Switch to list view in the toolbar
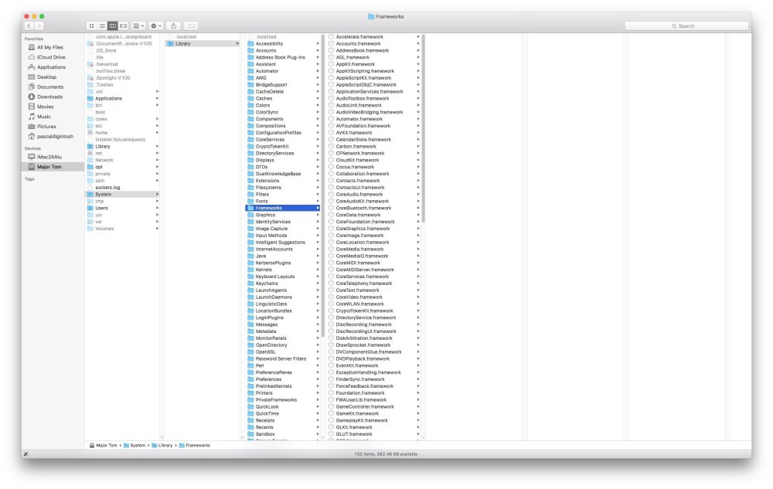The width and height of the screenshot is (773, 489). point(102,25)
